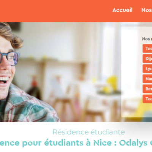Open the partially visible Nos menu item

147,10
